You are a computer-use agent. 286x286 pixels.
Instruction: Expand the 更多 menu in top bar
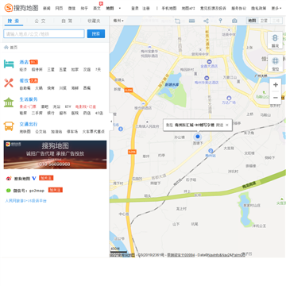click(x=276, y=8)
